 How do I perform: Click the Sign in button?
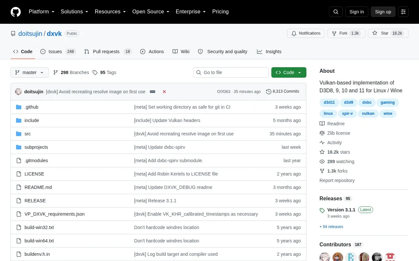coord(356,12)
